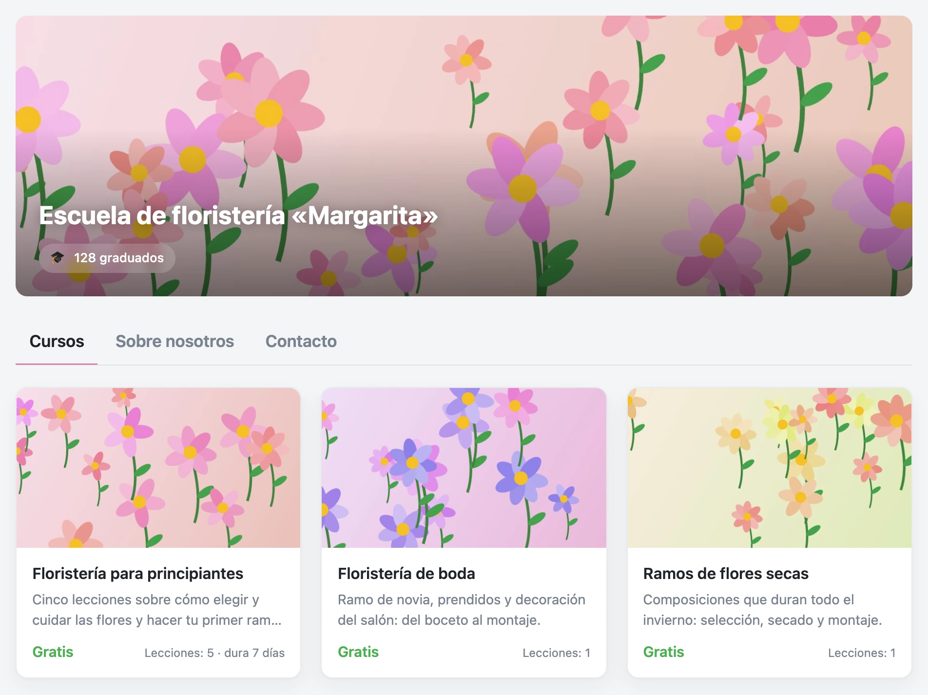
Task: Open the Floristería para principiantes thumbnail
Action: (x=158, y=468)
